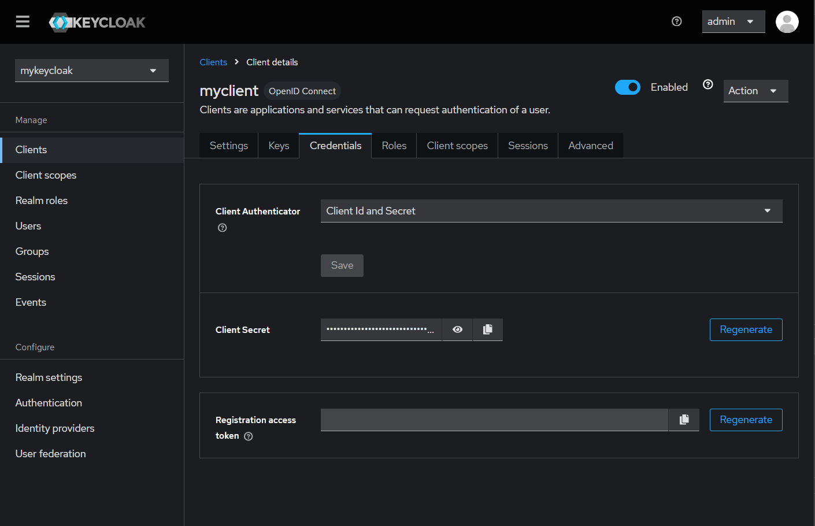Switch to the Sessions tab
The width and height of the screenshot is (815, 526).
click(x=528, y=146)
